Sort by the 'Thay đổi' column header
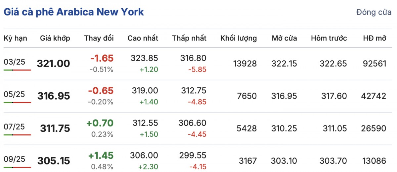This screenshot has width=397, height=172. tap(99, 38)
